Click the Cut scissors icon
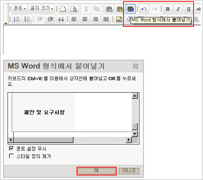Image resolution: width=203 pixels, height=180 pixels. pyautogui.click(x=86, y=9)
